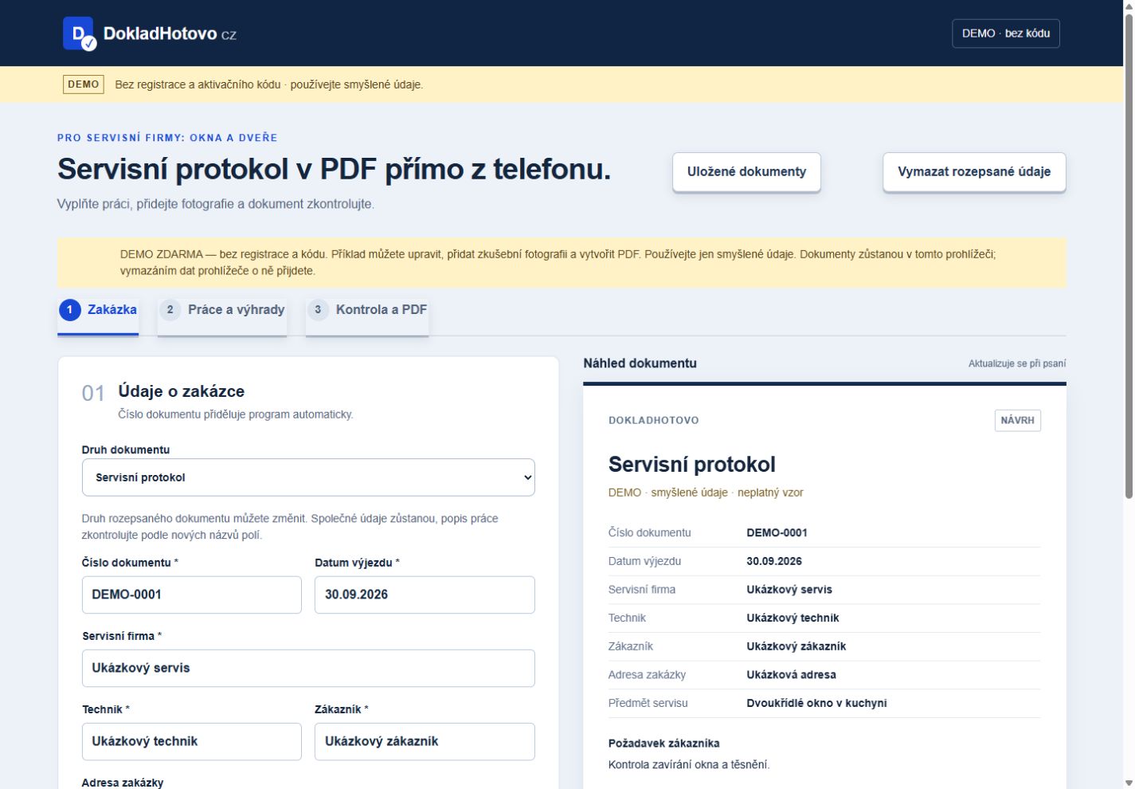Image resolution: width=1135 pixels, height=789 pixels.
Task: Click Požadavek zákazníka heading in preview
Action: pyautogui.click(x=663, y=744)
